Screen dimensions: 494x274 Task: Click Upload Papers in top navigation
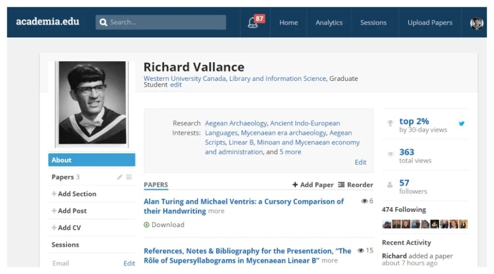point(430,23)
